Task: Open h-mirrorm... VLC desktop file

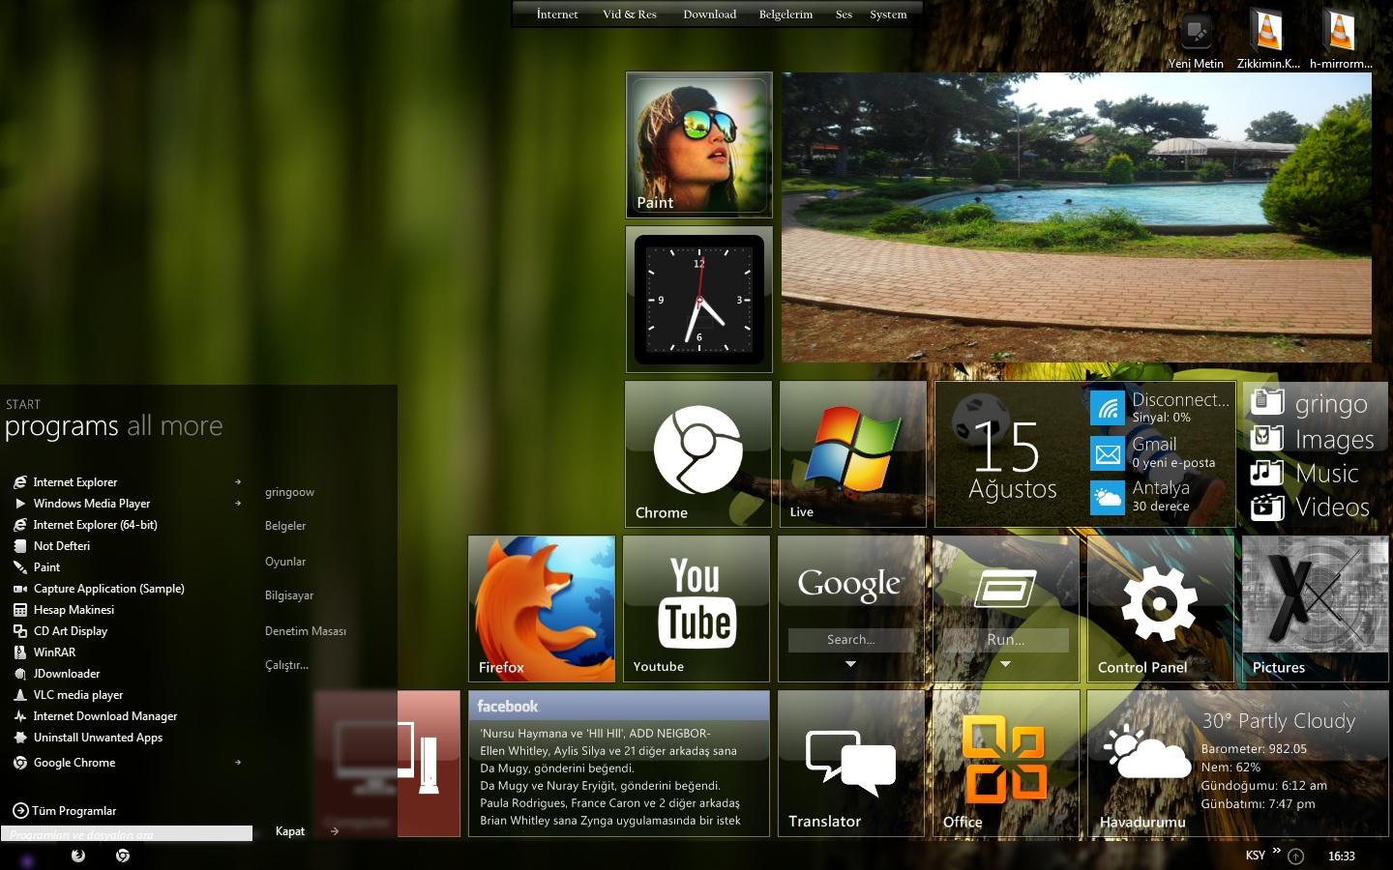Action: tap(1341, 40)
